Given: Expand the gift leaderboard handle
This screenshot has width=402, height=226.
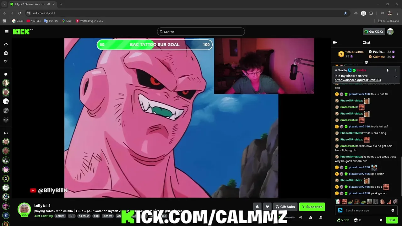Looking at the screenshot, I should pyautogui.click(x=366, y=63).
